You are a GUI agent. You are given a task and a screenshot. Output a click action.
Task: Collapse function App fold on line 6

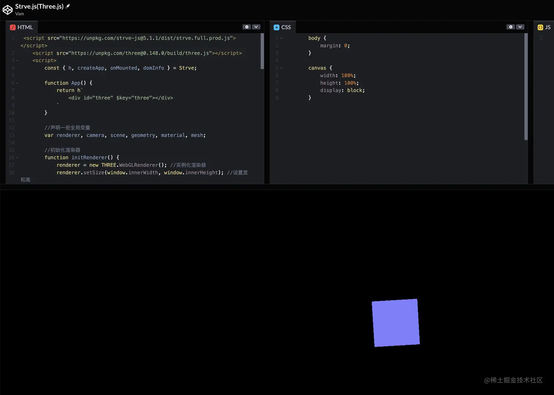pyautogui.click(x=17, y=83)
